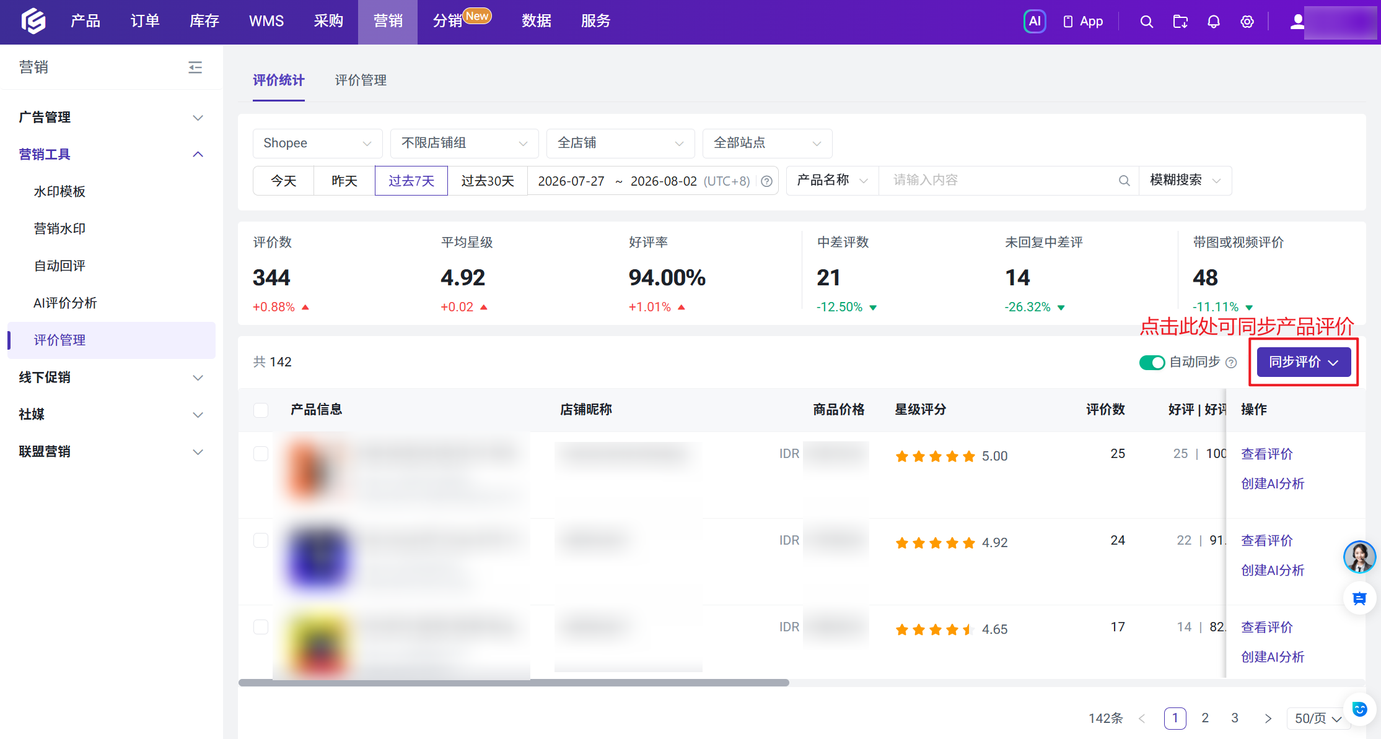Open the settings gear icon
This screenshot has height=739, width=1381.
pos(1247,22)
